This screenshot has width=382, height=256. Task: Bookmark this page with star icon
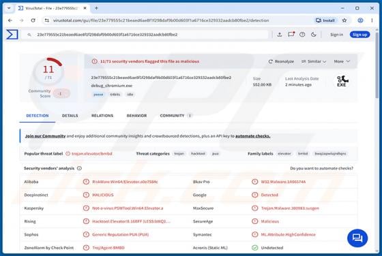(x=344, y=20)
